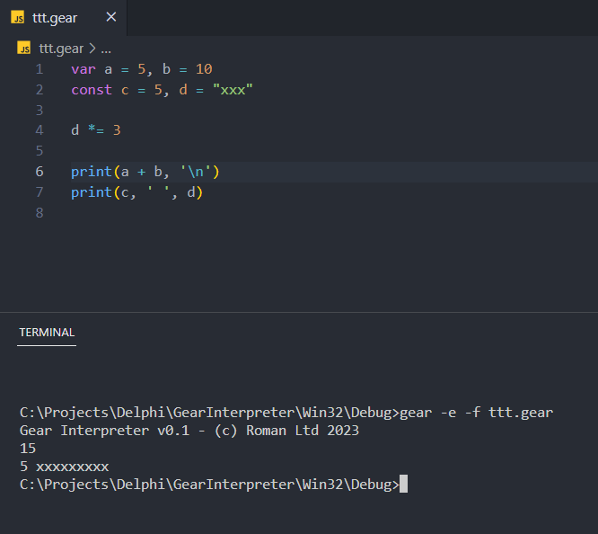The height and width of the screenshot is (534, 598).
Task: Click line number 8 in the gutter
Action: pyautogui.click(x=39, y=213)
